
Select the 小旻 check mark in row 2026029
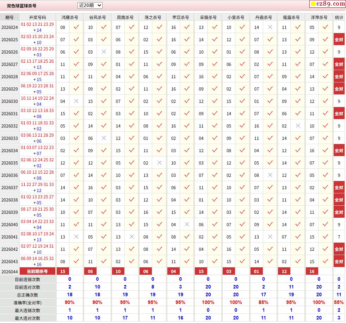coord(242,89)
